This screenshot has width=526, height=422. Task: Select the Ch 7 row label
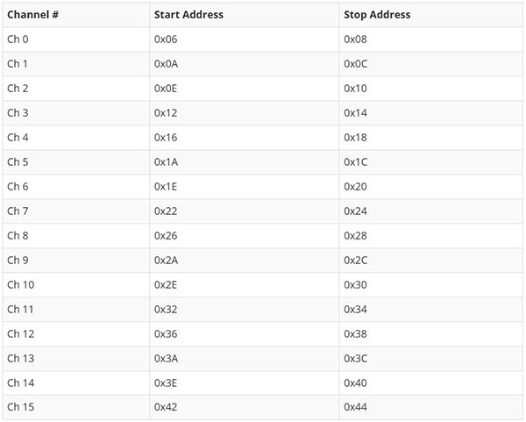click(x=18, y=211)
